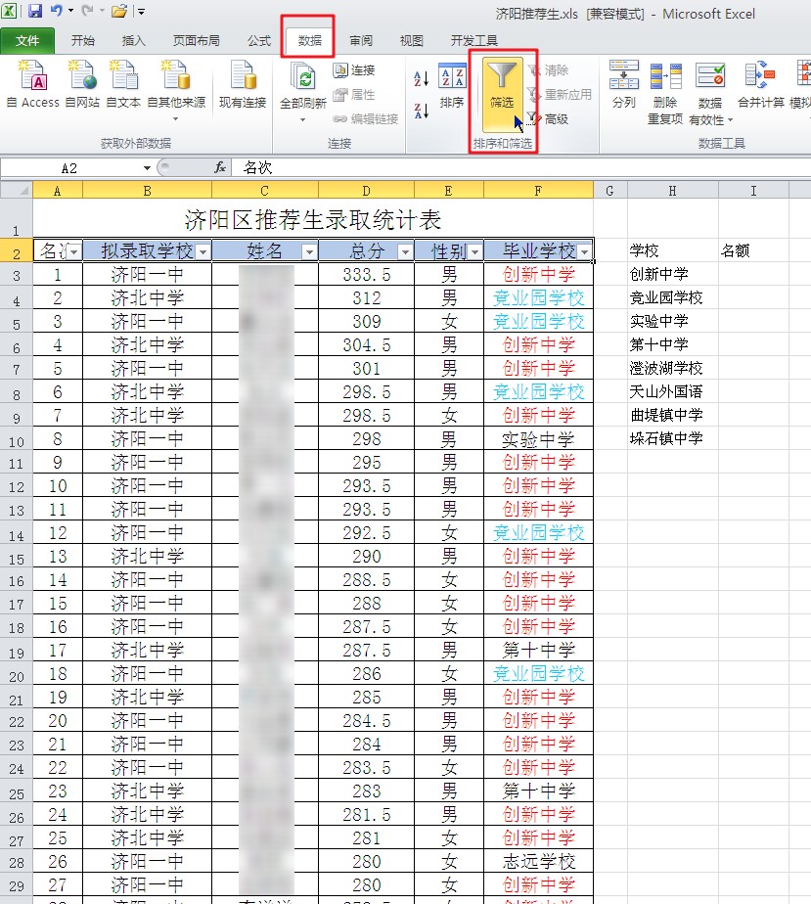Select the 学校 header cell in column H
The height and width of the screenshot is (904, 811).
(673, 251)
